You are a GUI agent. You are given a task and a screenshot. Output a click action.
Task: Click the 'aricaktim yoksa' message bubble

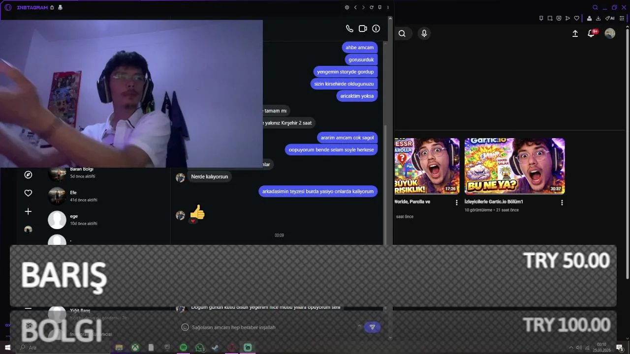coord(357,96)
